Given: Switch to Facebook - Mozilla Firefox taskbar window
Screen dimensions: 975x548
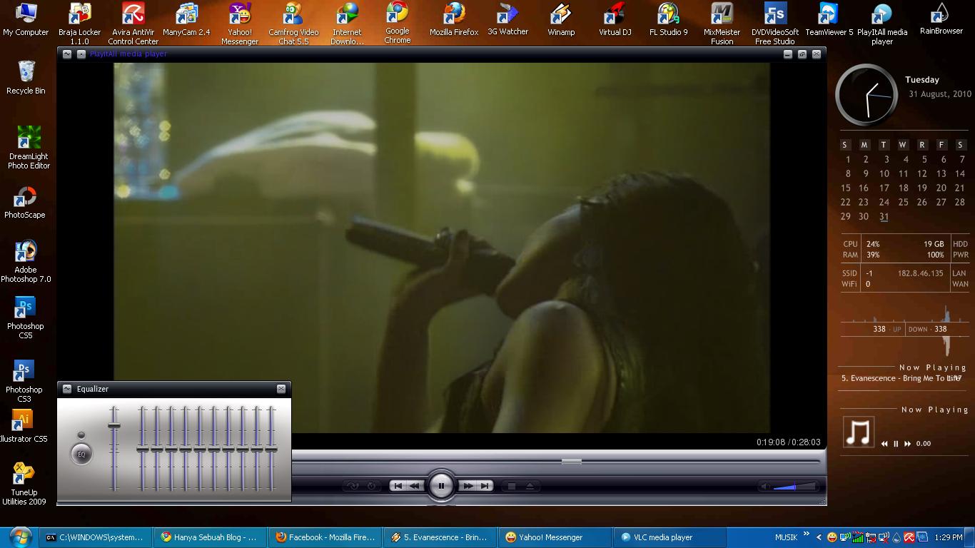Looking at the screenshot, I should click(326, 537).
